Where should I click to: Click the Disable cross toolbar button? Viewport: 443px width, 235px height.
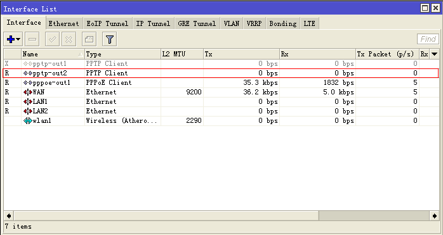pos(69,39)
